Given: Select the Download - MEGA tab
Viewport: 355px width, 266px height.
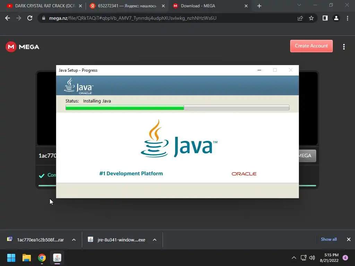Looking at the screenshot, I should (x=210, y=6).
